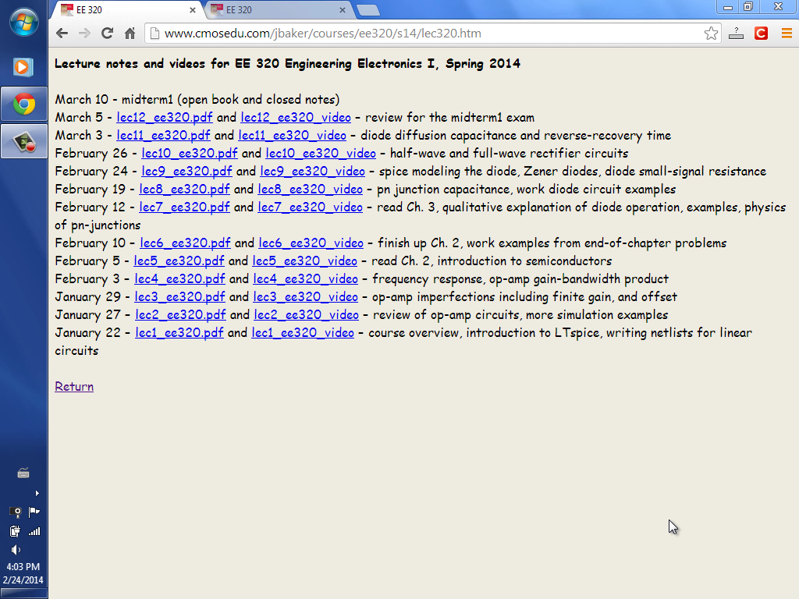This screenshot has width=799, height=599.
Task: Click the browser Back arrow
Action: 62,34
